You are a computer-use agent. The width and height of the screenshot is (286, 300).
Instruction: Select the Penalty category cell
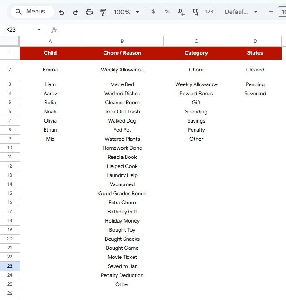(x=196, y=130)
